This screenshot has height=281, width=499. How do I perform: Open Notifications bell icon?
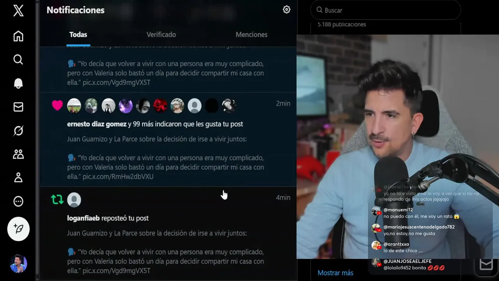(18, 83)
